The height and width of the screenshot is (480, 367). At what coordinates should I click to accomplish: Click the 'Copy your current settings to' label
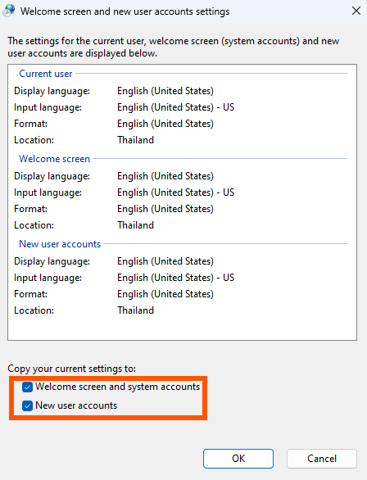[71, 369]
